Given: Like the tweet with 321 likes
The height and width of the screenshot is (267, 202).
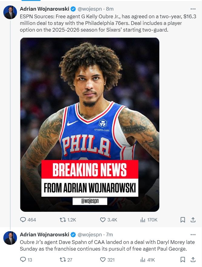Looking at the screenshot, I should tap(103, 260).
